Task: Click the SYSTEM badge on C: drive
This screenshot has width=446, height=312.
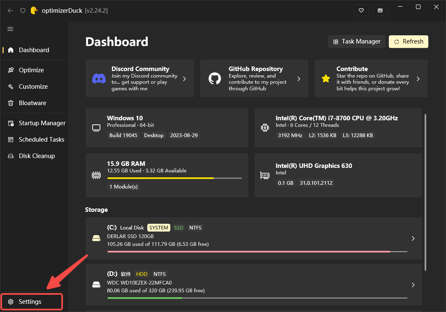Action: point(159,228)
